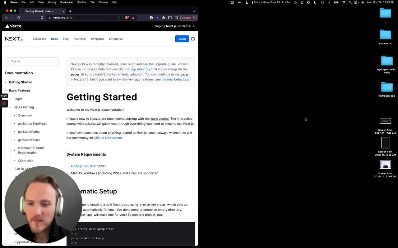Open getServerSideProps in sidebar
Screen dimensions: 398x248
[33, 124]
